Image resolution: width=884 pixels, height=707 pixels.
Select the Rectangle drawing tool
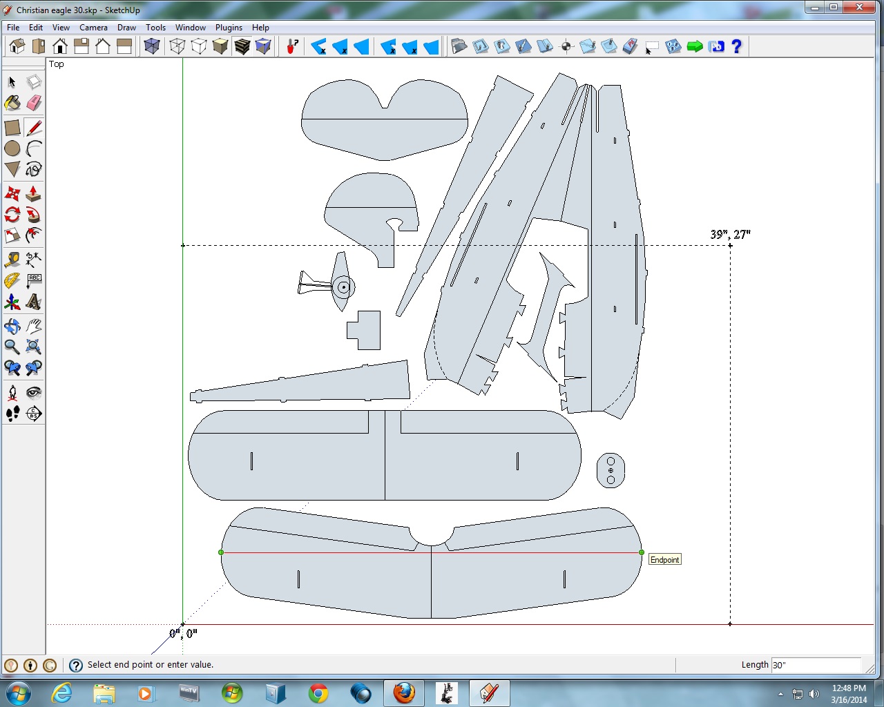[12, 128]
